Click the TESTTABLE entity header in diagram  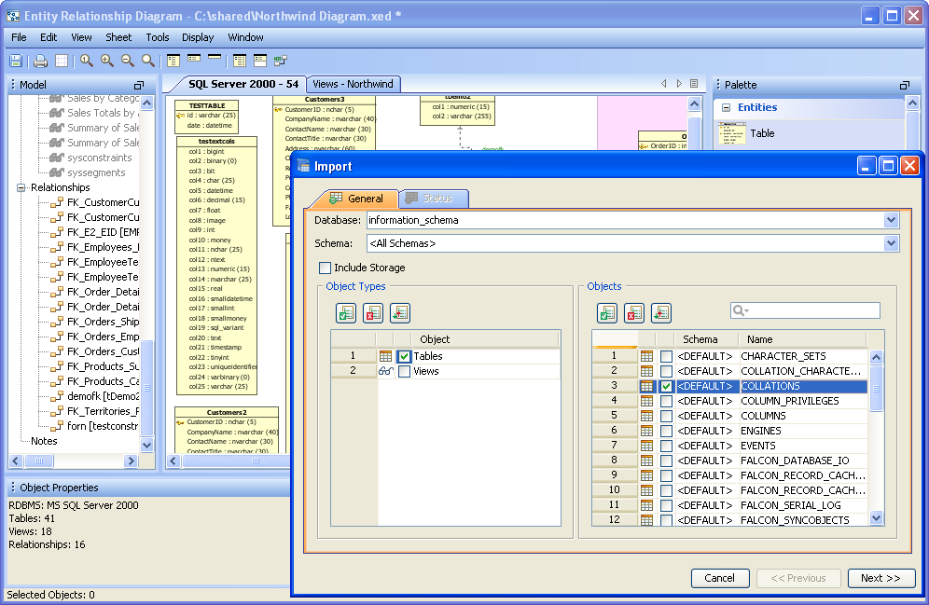pyautogui.click(x=207, y=105)
